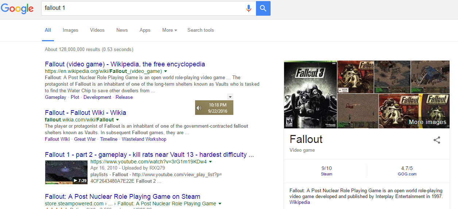Click the 9/22/2016 date text
Viewport: 458px width, 209px height.
218,111
